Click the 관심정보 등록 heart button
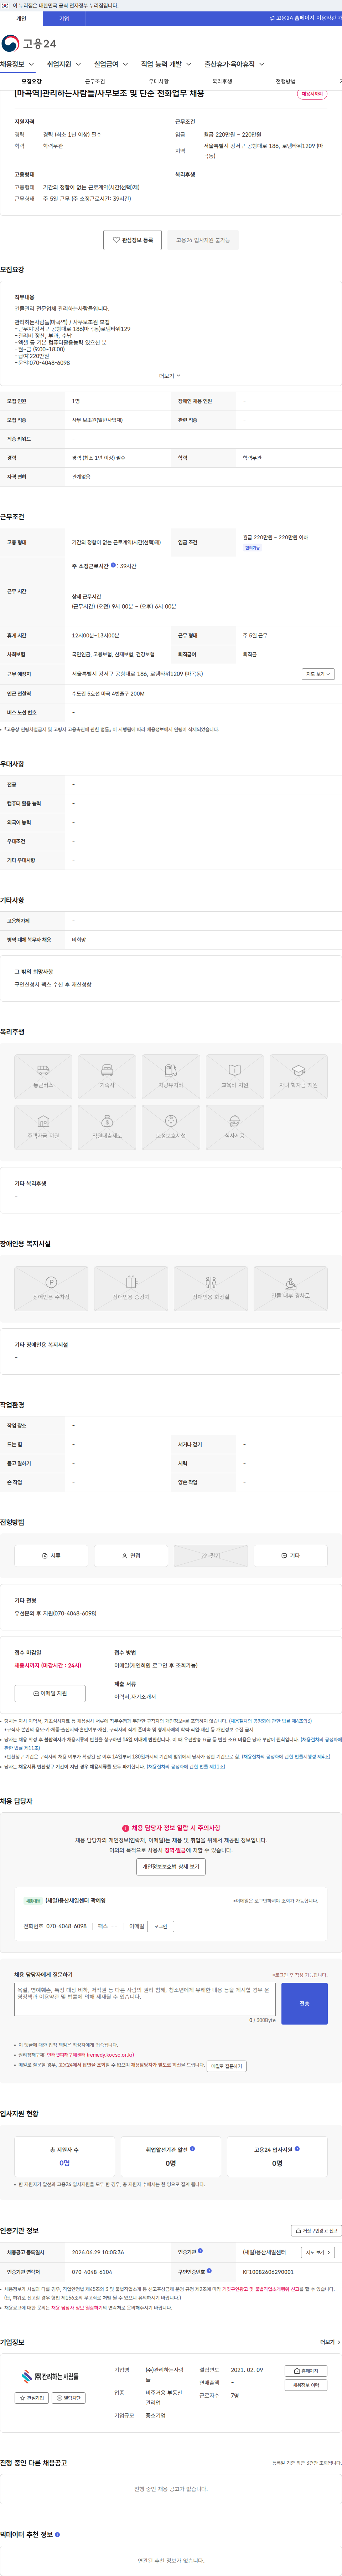Viewport: 342px width, 2576px height. click(x=132, y=240)
